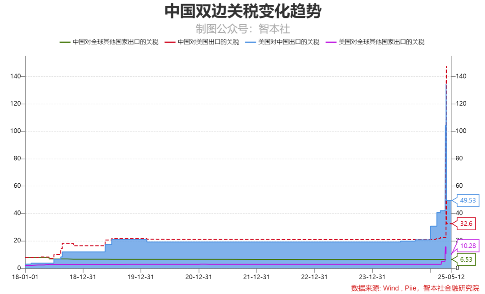This screenshot has width=485, height=294.
Task: Click left y-axis label 40
Action: (17, 213)
